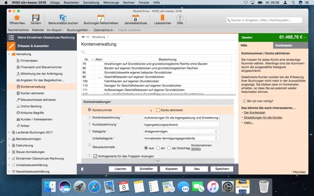Click the Speichern button
Screen dimensions: 314x196
click(x=222, y=169)
